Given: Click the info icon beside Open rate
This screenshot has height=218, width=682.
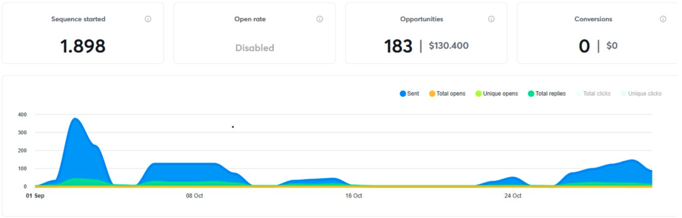Looking at the screenshot, I should 319,19.
